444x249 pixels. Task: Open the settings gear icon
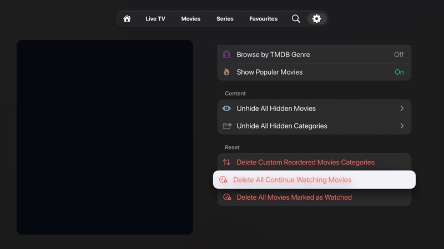click(x=316, y=19)
